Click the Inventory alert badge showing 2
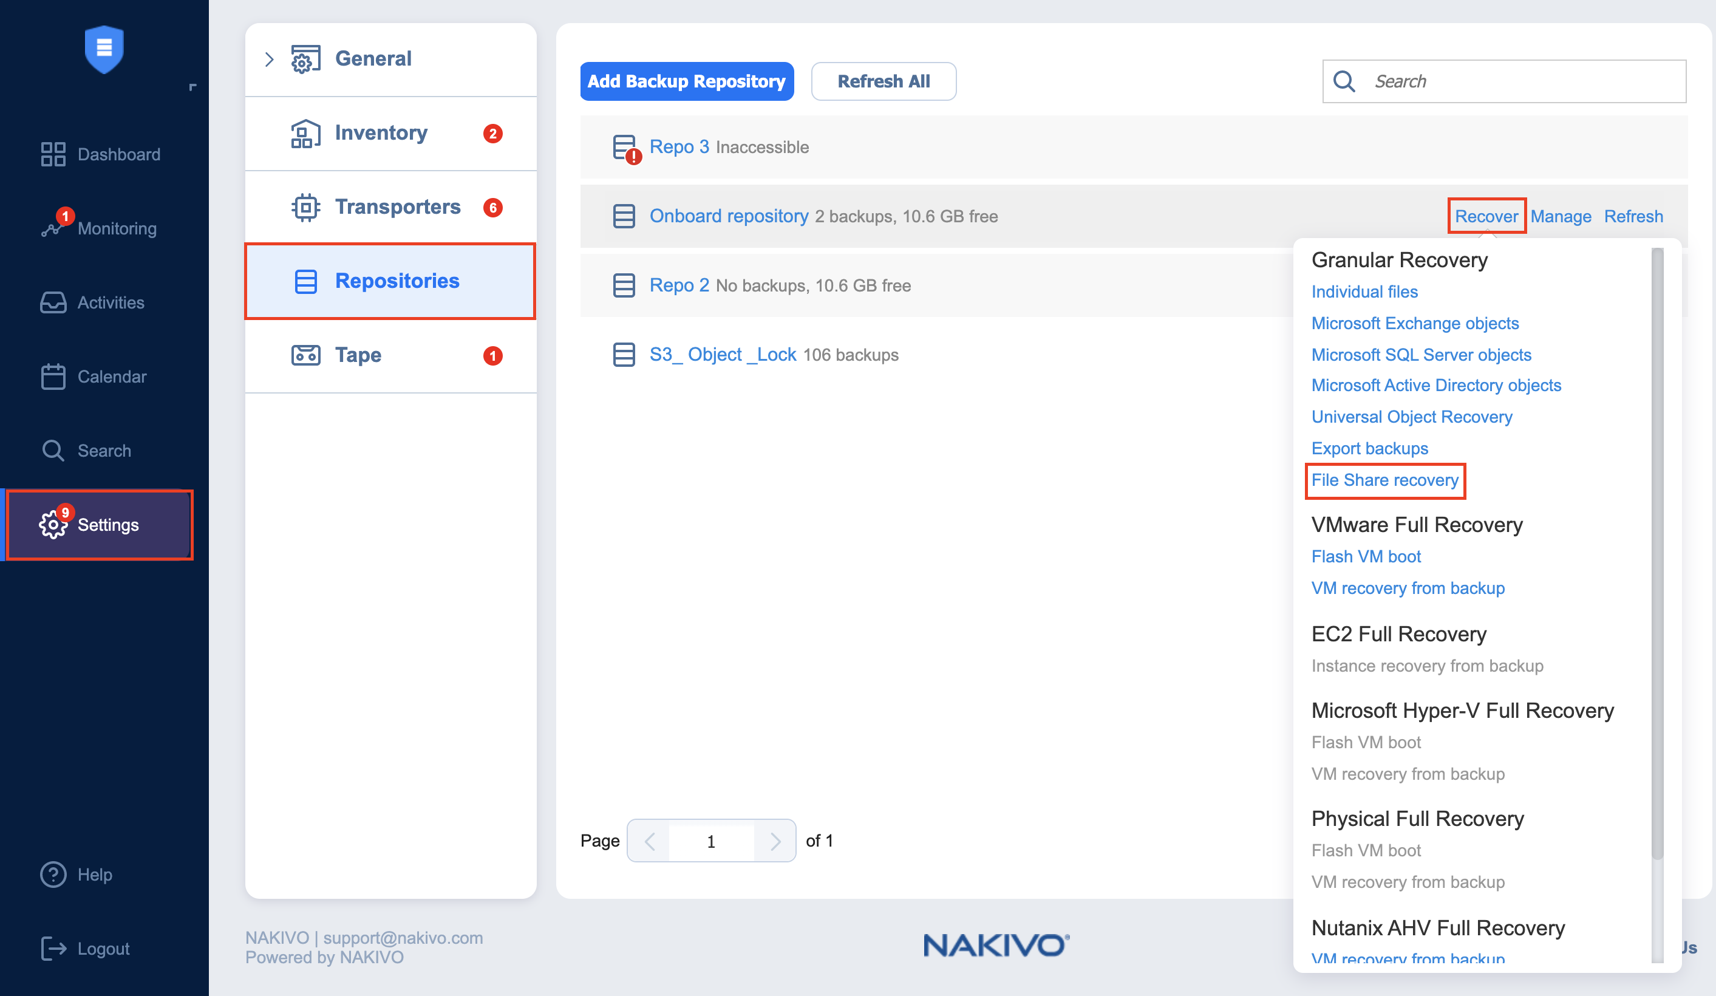Screen dimensions: 1716x996 click(493, 134)
